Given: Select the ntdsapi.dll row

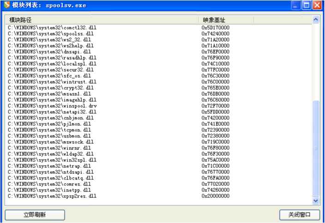Looking at the screenshot, I should (158, 172).
